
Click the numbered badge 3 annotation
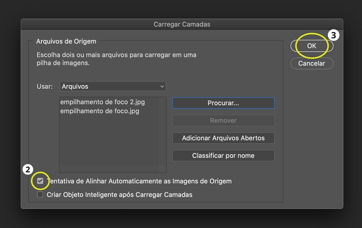[x=333, y=35]
